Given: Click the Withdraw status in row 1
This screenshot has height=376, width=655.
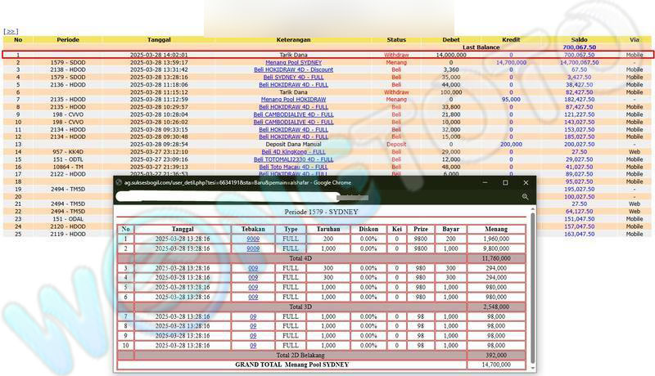Looking at the screenshot, I should pos(396,55).
